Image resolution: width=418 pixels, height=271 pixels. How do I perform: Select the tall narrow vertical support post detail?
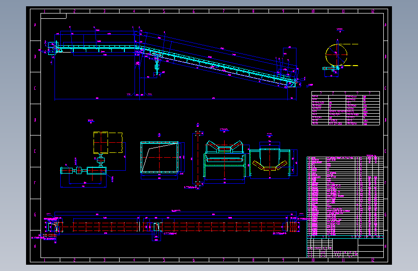point(198,159)
